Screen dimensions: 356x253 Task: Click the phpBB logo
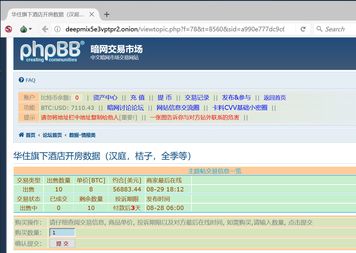[x=52, y=51]
